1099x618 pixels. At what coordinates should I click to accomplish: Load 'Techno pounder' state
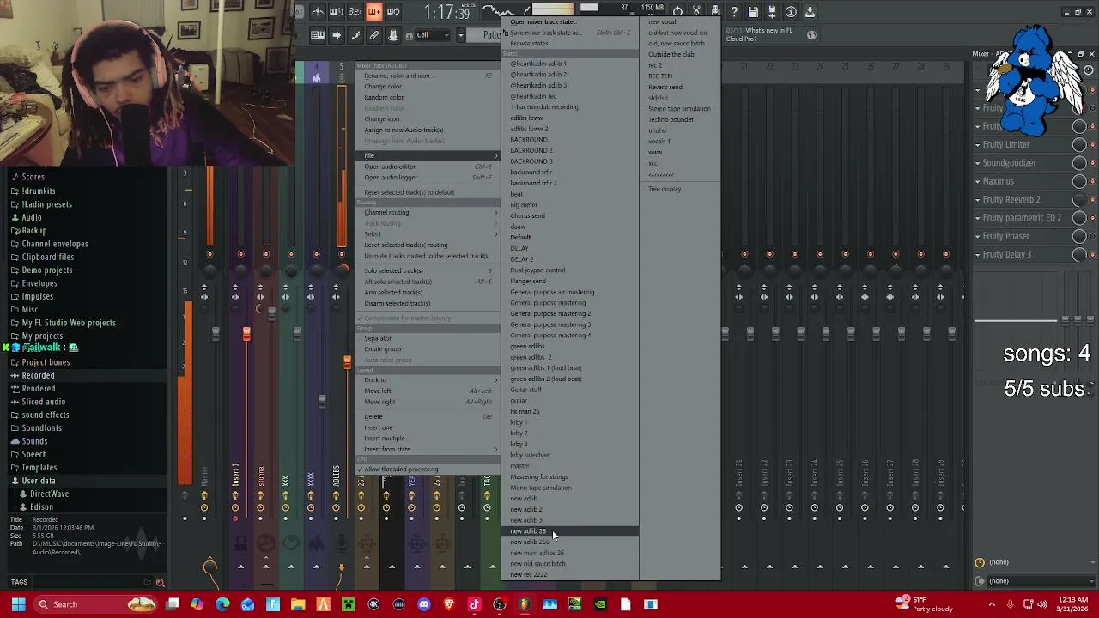coord(680,119)
